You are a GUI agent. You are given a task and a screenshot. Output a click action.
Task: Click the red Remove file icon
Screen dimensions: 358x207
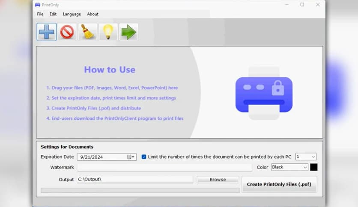tap(67, 32)
